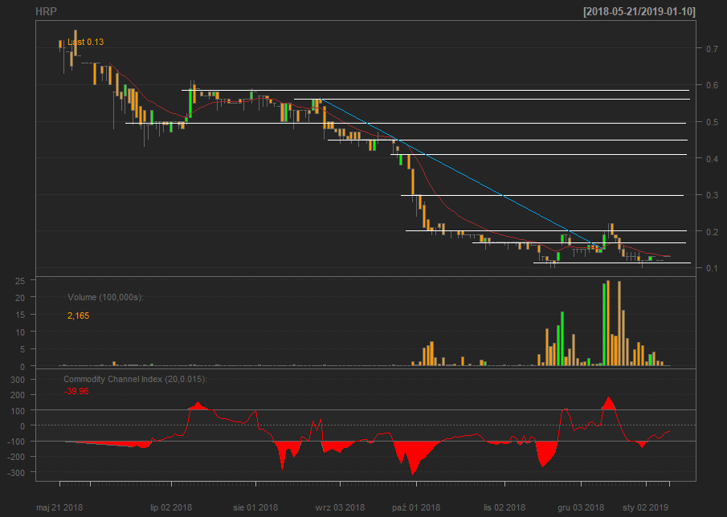Click the 'maj 21 2018' date label
Image resolution: width=727 pixels, height=517 pixels.
(59, 507)
